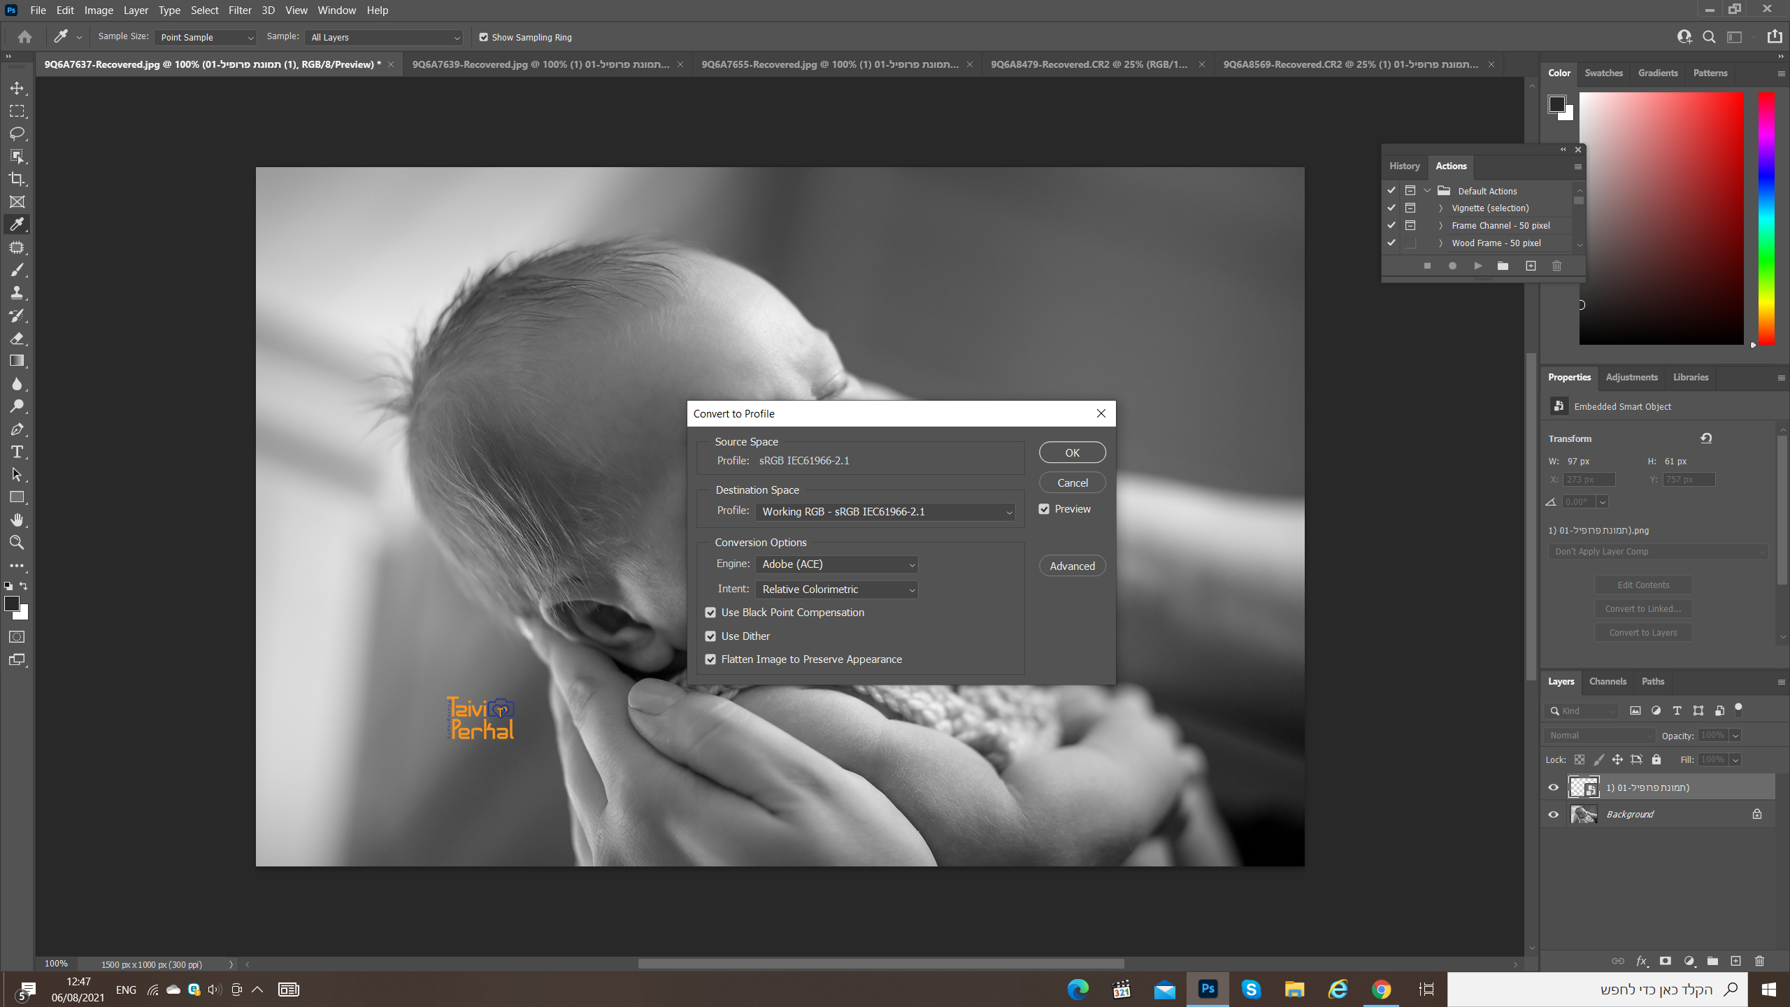Open the Filter menu
The width and height of the screenshot is (1790, 1007).
point(239,10)
